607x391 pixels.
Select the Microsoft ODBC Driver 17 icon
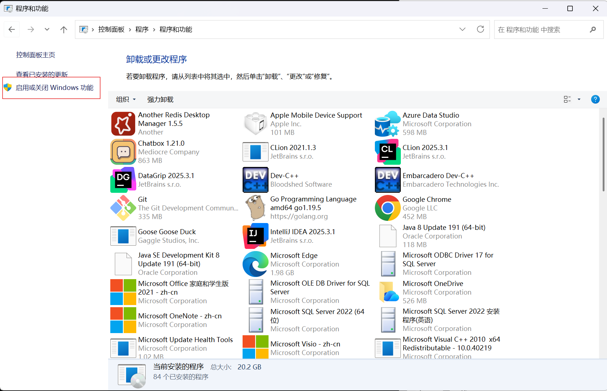pos(389,264)
